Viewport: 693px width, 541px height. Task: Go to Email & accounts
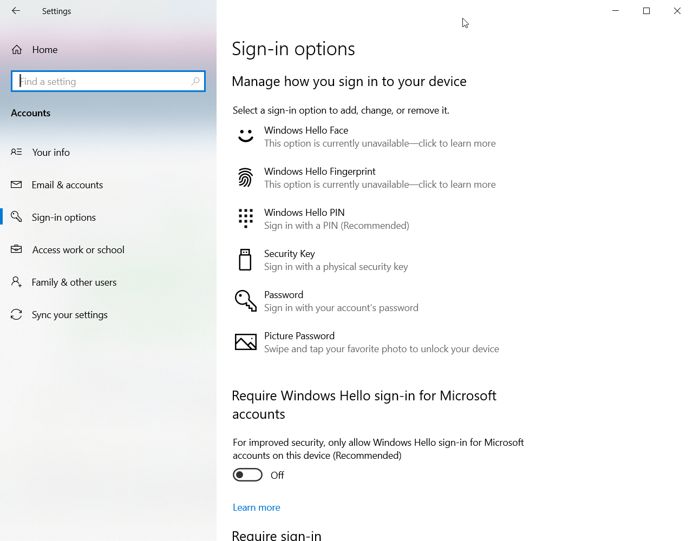click(108, 184)
